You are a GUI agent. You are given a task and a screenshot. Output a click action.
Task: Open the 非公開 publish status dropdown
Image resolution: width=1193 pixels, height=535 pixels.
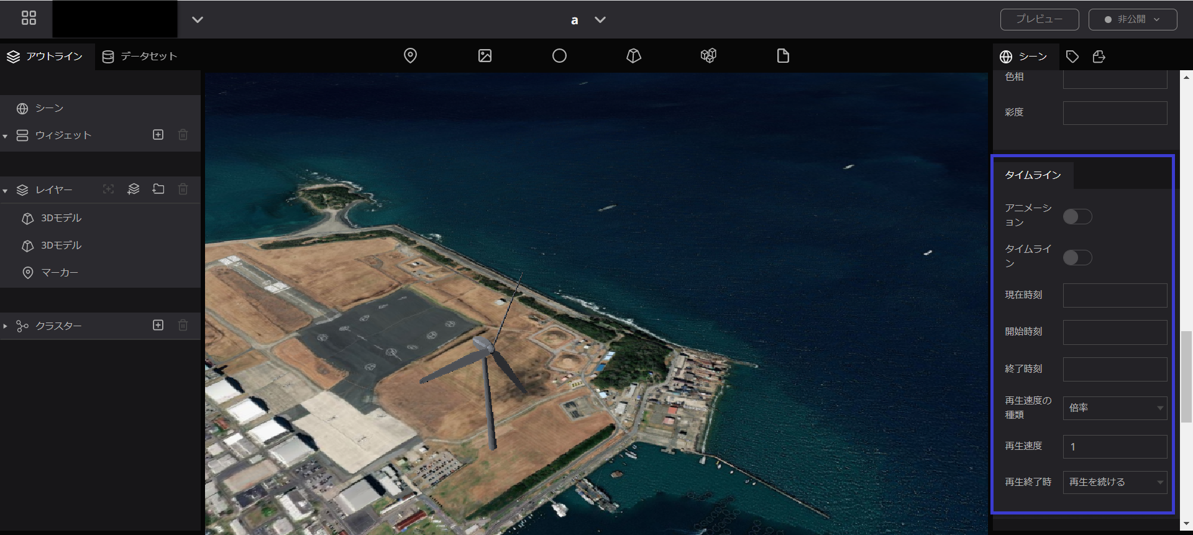click(x=1133, y=19)
